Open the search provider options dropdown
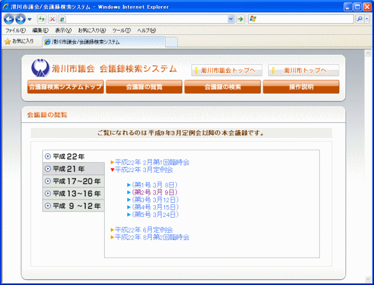This screenshot has height=285, width=374. pos(367,19)
